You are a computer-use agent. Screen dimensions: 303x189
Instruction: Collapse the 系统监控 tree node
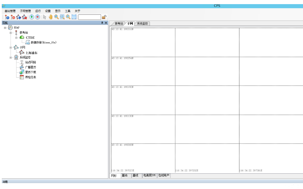(x=11, y=57)
